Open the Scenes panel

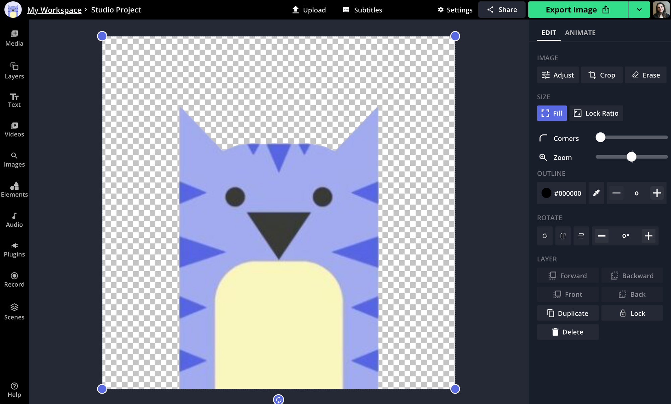pyautogui.click(x=14, y=312)
